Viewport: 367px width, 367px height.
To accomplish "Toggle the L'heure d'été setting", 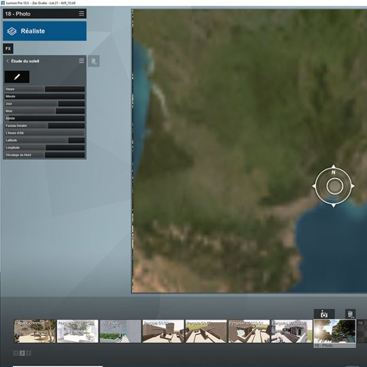I will point(45,133).
